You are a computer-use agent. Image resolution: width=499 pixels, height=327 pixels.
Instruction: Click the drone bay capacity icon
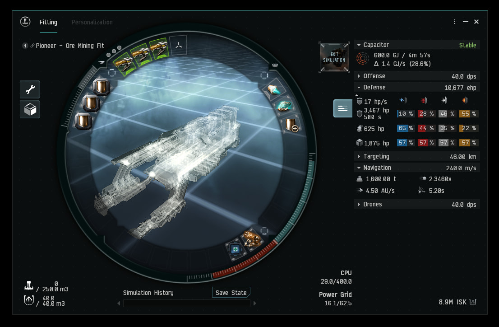pyautogui.click(x=28, y=300)
